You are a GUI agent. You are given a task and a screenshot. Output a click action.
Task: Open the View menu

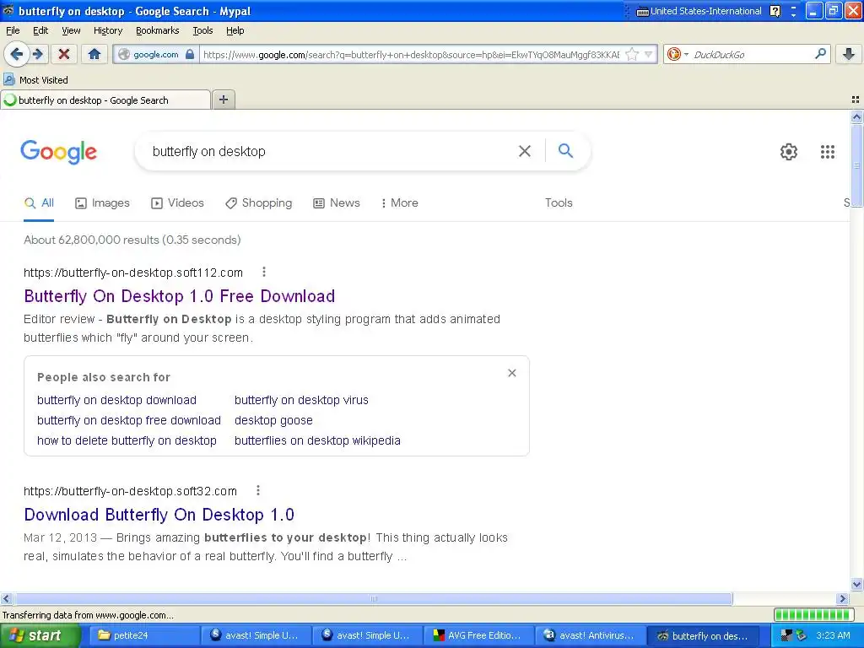(71, 30)
